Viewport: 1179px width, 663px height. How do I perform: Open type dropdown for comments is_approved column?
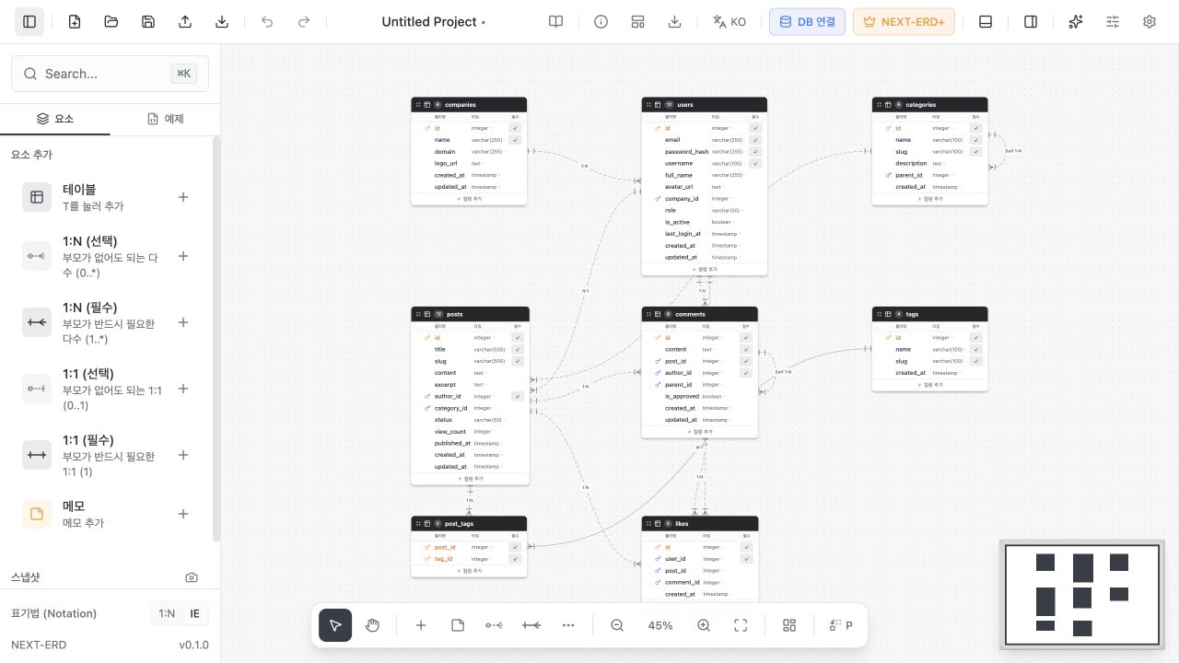pos(714,397)
